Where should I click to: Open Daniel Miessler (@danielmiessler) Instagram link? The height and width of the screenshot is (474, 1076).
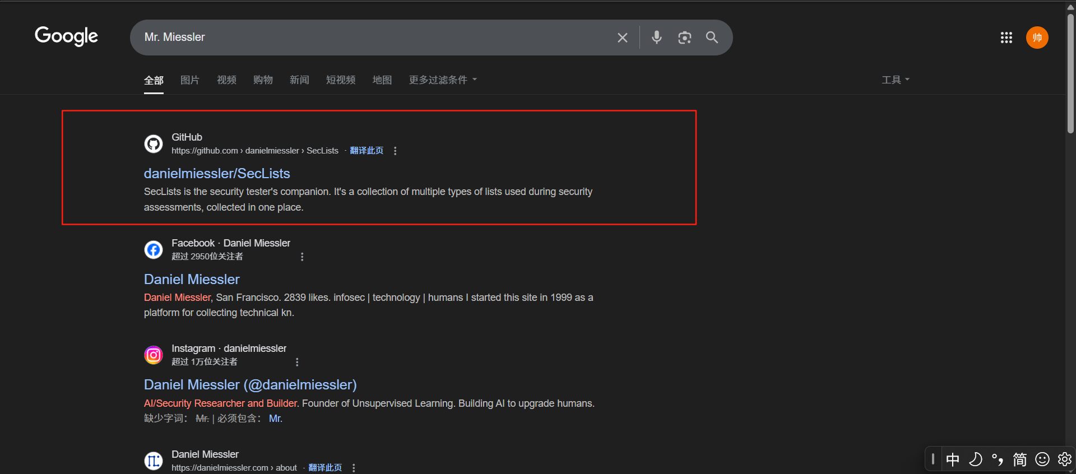click(251, 385)
